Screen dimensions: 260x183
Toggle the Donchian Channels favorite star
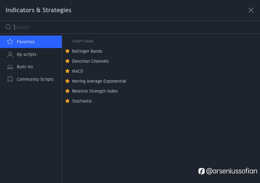pos(67,61)
